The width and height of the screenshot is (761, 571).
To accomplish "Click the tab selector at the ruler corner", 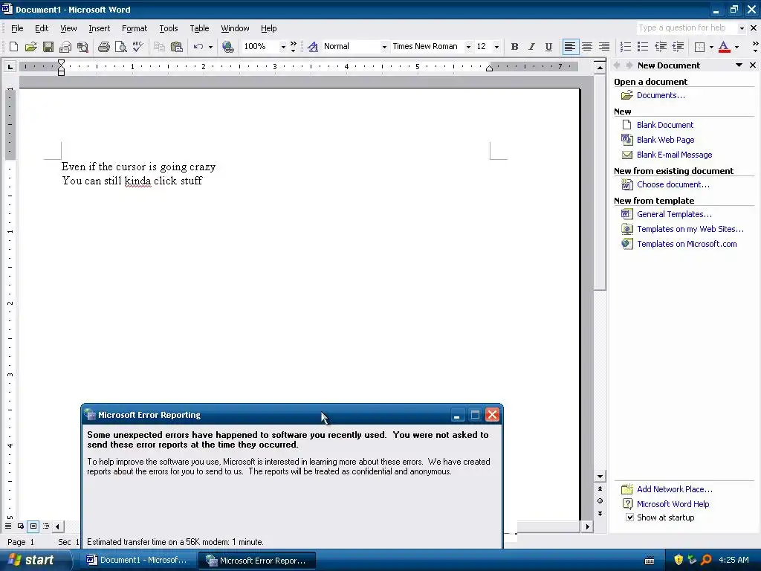I will coord(10,66).
